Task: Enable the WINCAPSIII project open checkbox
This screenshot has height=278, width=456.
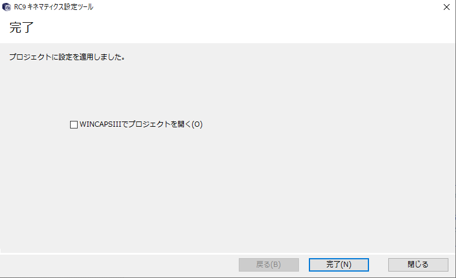Action: click(x=74, y=125)
